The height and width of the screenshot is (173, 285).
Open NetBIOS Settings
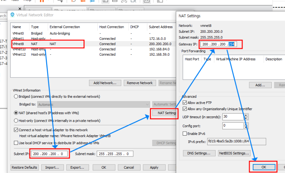pos(234,153)
